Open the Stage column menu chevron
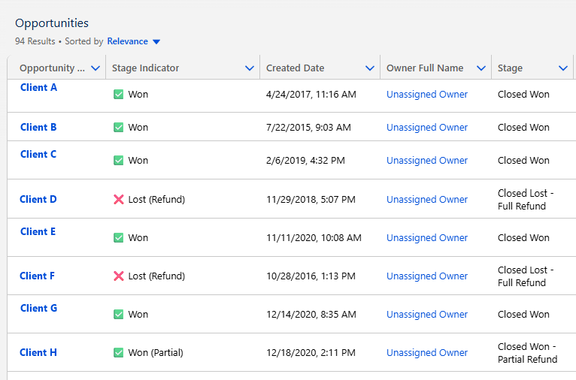 563,68
